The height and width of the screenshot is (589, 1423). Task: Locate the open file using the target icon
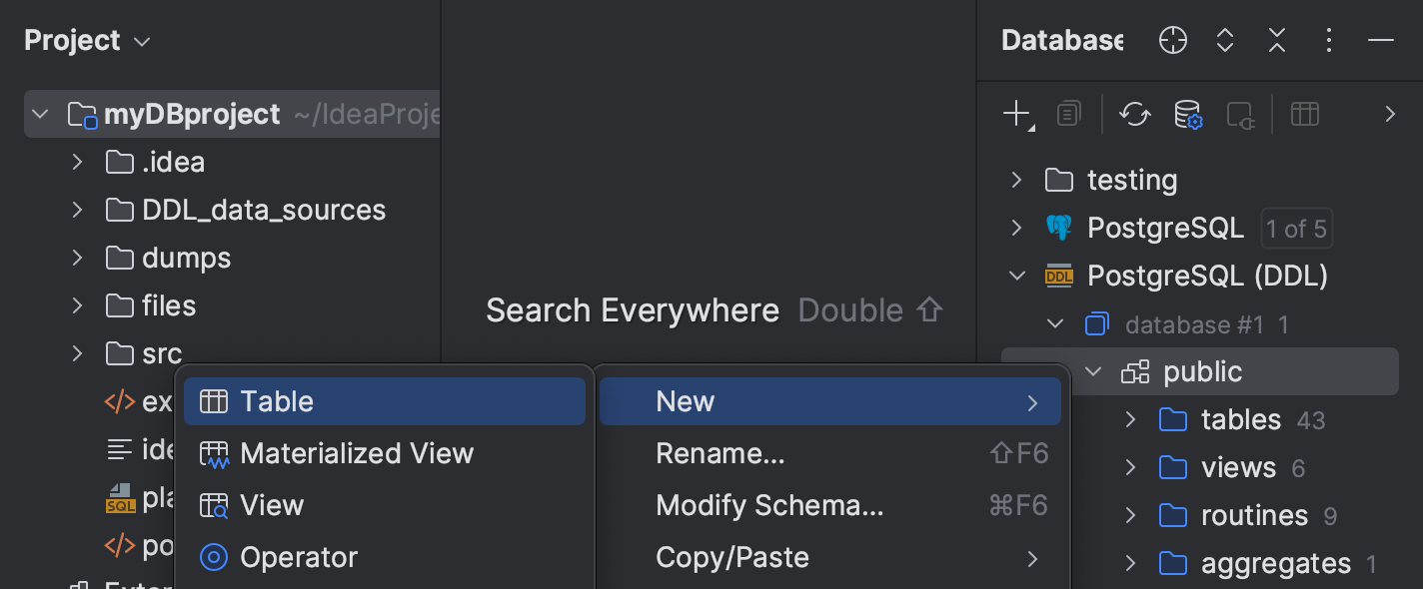[x=1172, y=40]
